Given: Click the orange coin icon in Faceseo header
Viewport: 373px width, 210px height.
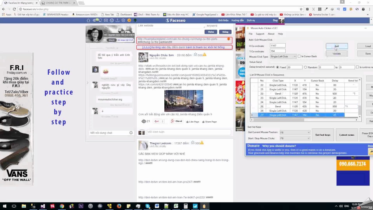Looking at the screenshot, I should click(x=129, y=20).
